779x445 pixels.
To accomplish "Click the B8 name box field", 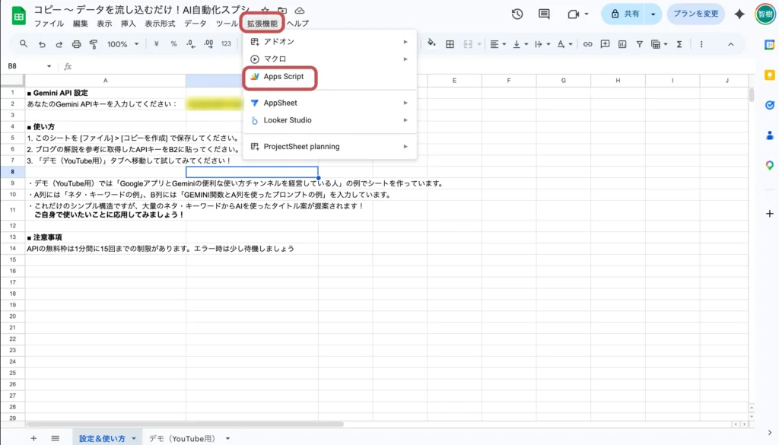I will click(24, 66).
